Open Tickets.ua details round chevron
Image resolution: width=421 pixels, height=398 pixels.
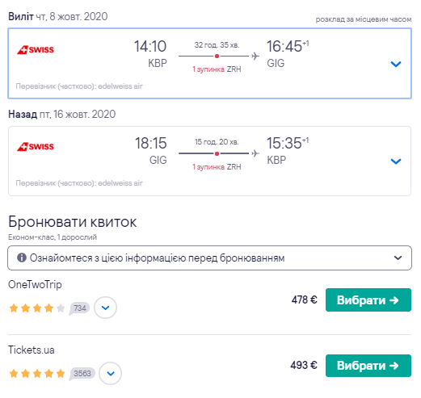pyautogui.click(x=111, y=373)
